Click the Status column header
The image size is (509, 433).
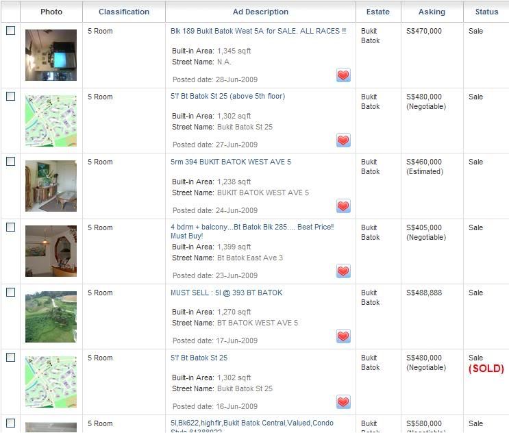[486, 12]
